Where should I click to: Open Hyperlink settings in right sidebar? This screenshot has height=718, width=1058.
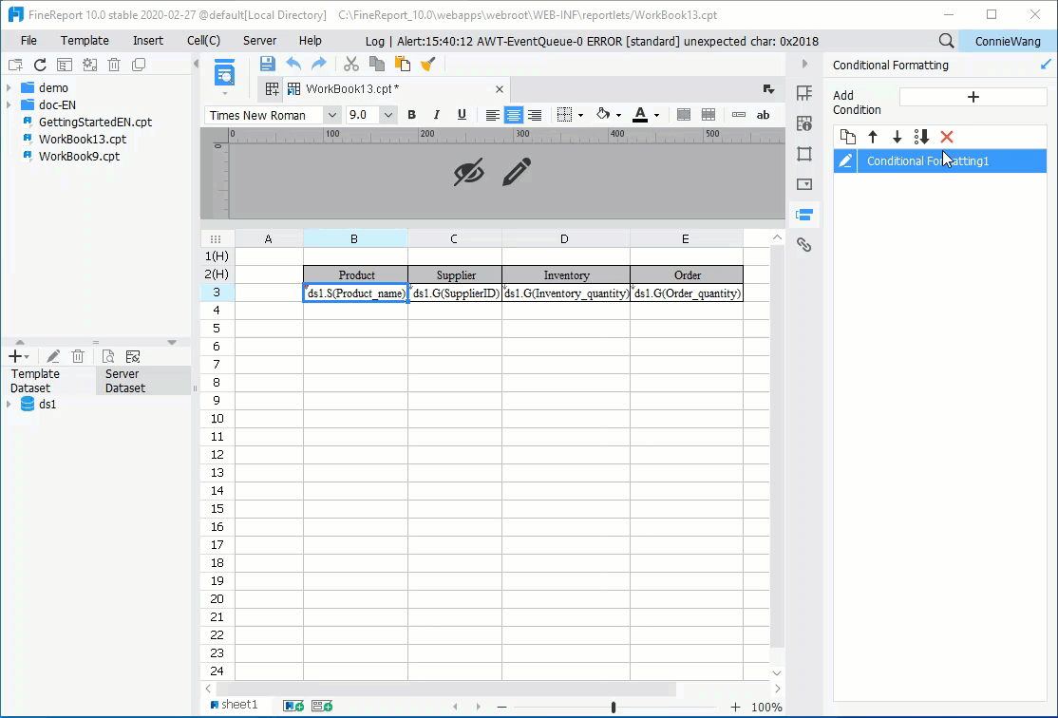(804, 245)
